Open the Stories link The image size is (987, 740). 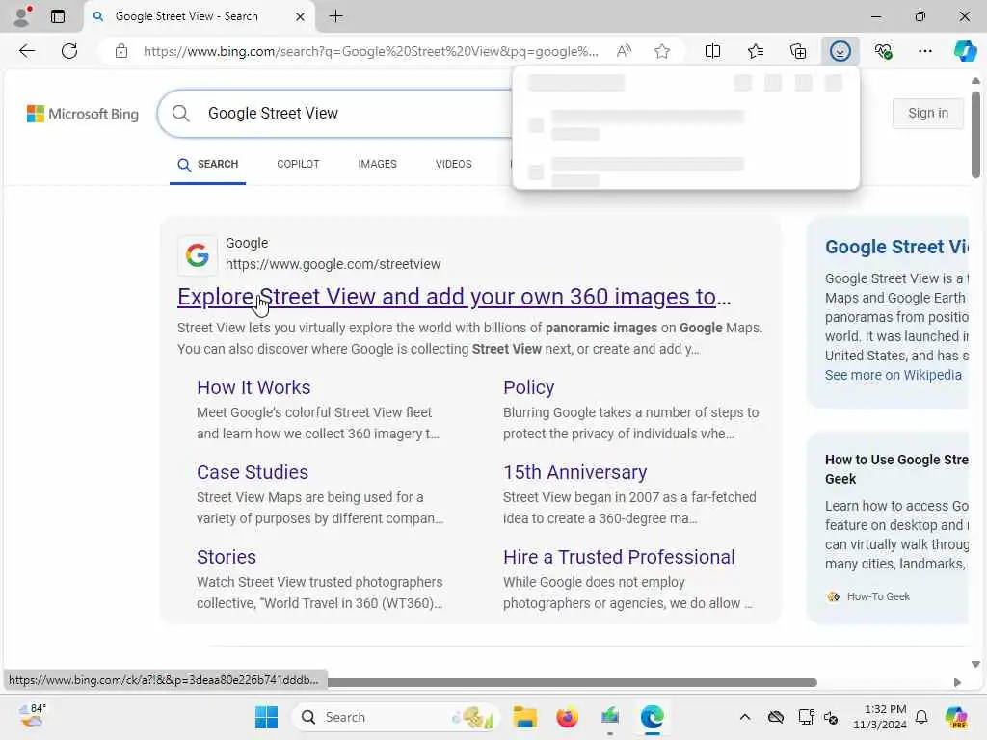click(x=226, y=558)
